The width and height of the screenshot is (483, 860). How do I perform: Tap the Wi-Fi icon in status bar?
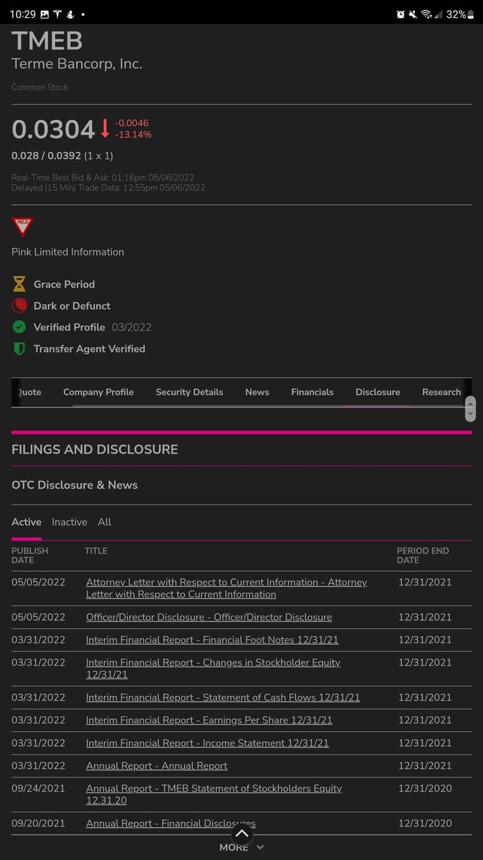pyautogui.click(x=426, y=14)
